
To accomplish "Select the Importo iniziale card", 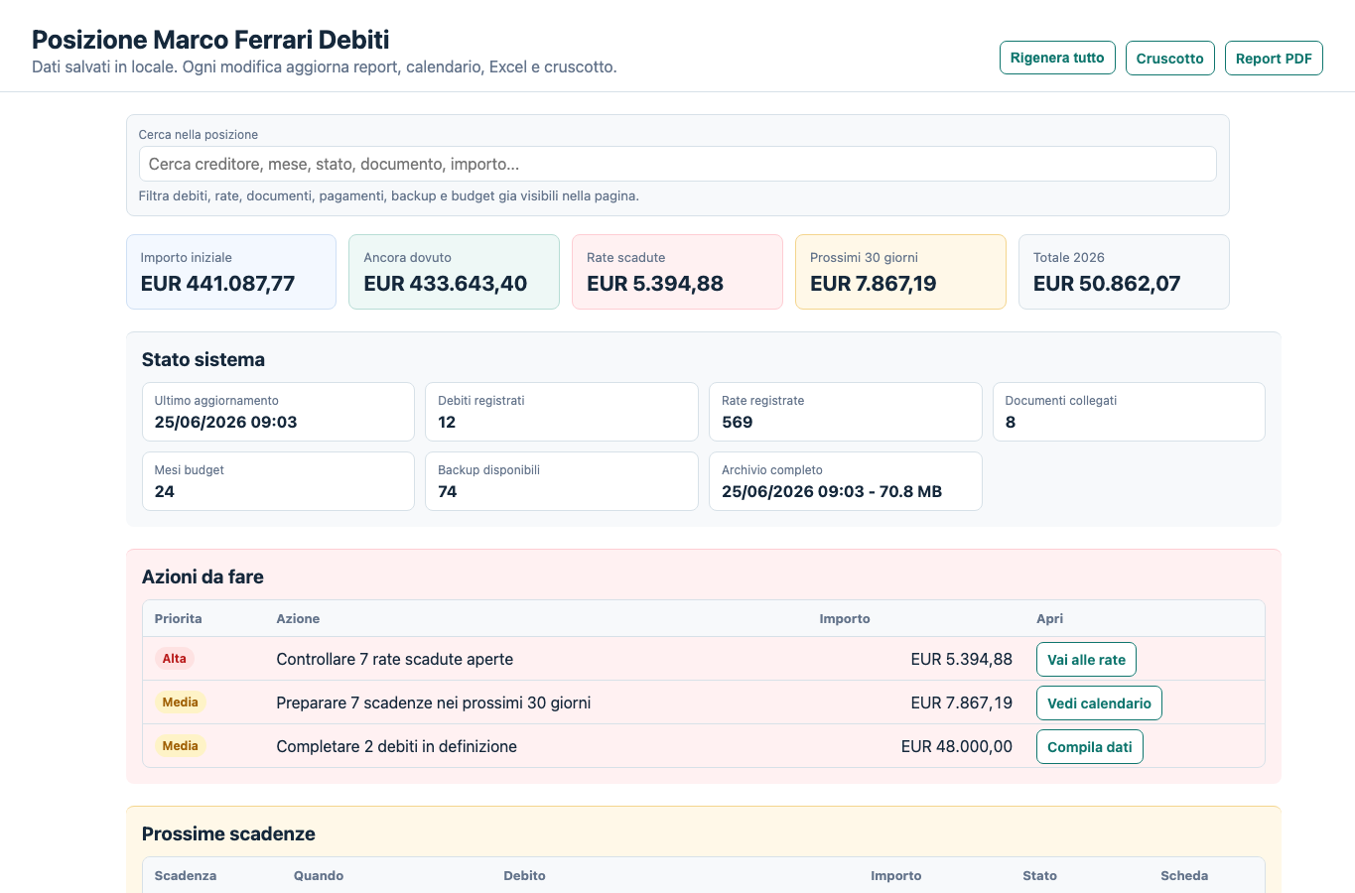I will pos(231,272).
